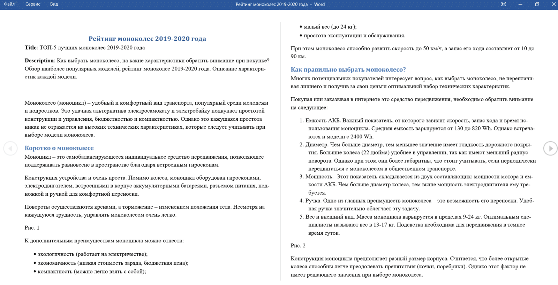Click the heading 'Коротко о моноколесе'
Screen dimensions: 558x285
[59, 148]
